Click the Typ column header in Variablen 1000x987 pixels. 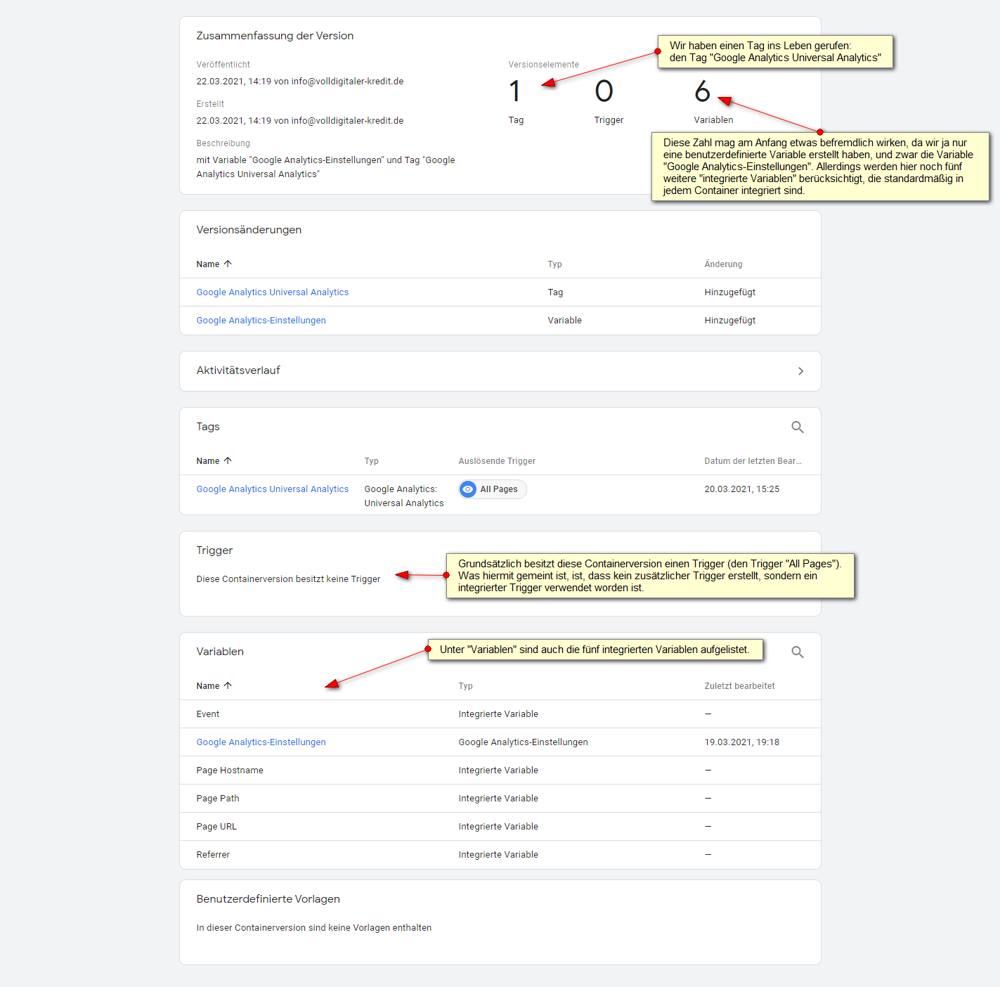tap(466, 686)
